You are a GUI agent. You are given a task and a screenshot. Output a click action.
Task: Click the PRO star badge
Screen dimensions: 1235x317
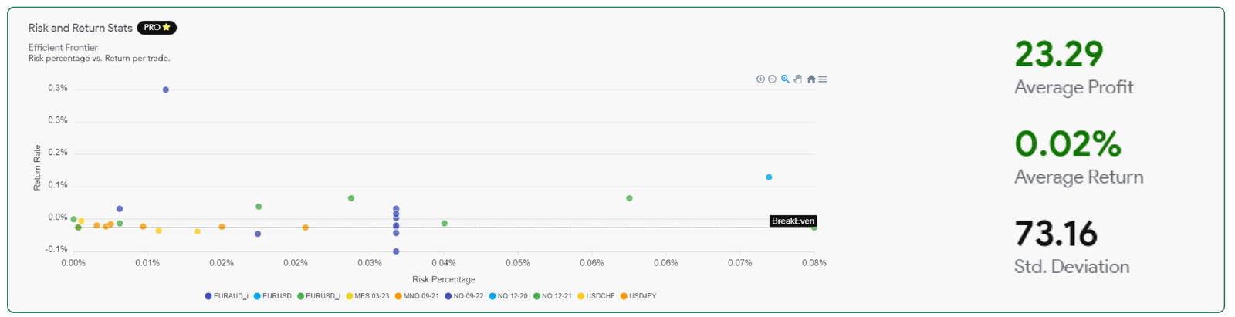[x=157, y=28]
